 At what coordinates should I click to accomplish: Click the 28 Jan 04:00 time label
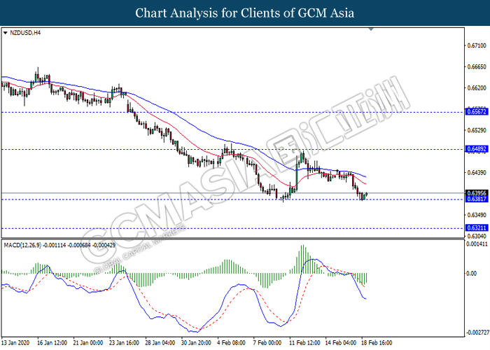pyautogui.click(x=160, y=343)
